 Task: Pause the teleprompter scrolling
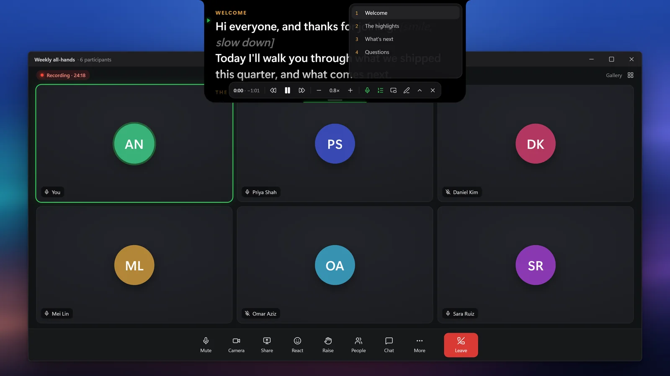pos(287,90)
